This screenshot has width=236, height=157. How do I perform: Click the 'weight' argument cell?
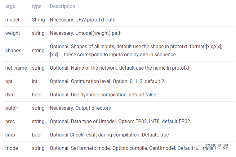click(13, 33)
